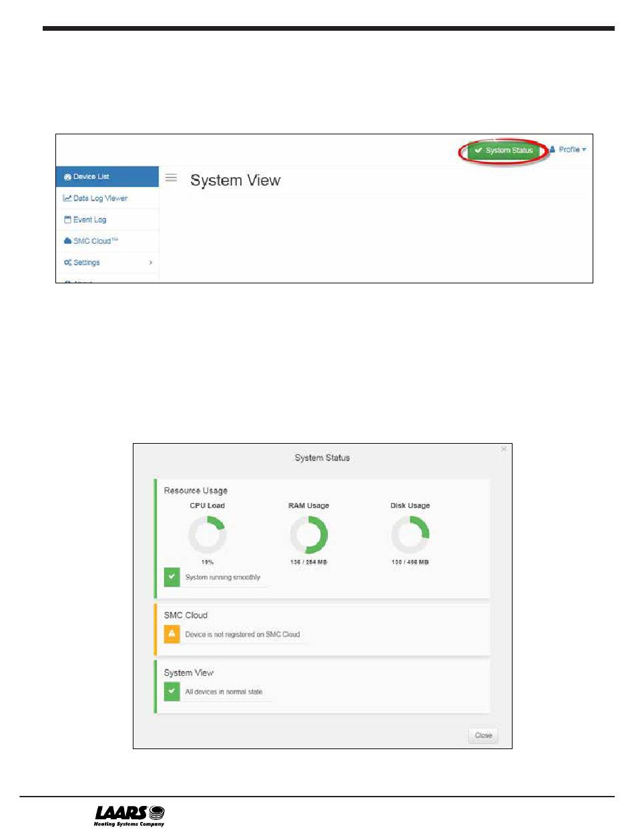
Task: Click the Profile user icon
Action: point(553,150)
